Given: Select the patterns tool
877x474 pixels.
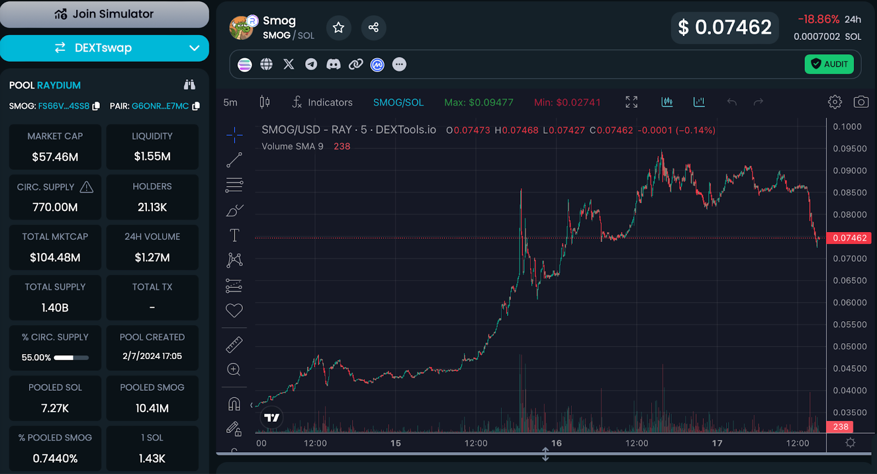Looking at the screenshot, I should pyautogui.click(x=235, y=260).
